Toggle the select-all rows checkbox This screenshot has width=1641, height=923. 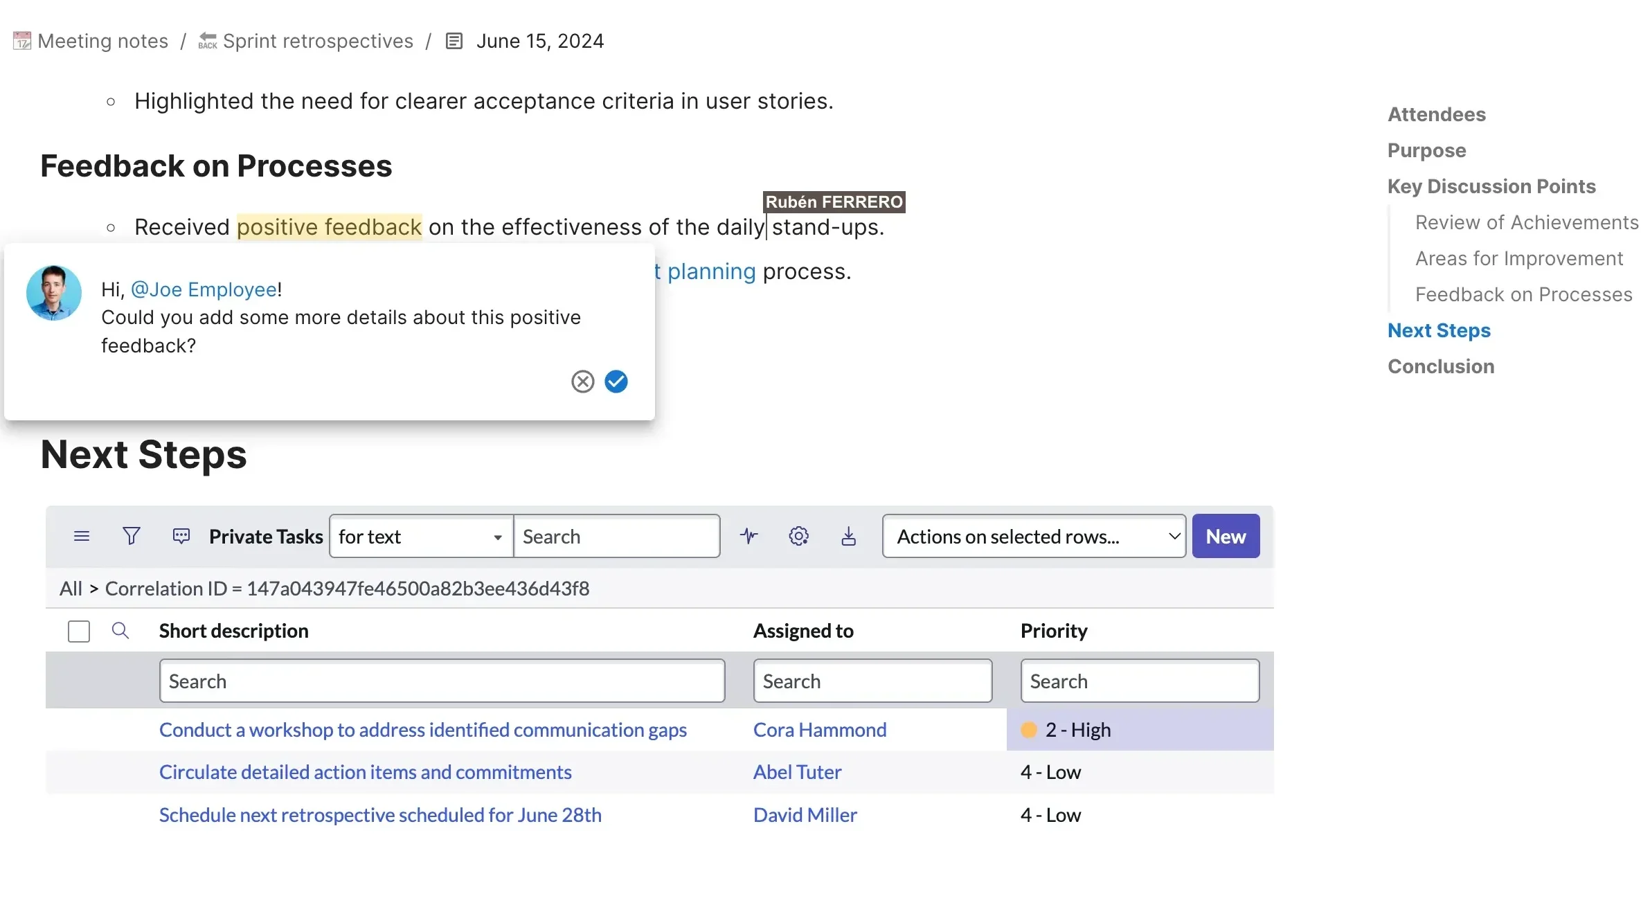[79, 631]
